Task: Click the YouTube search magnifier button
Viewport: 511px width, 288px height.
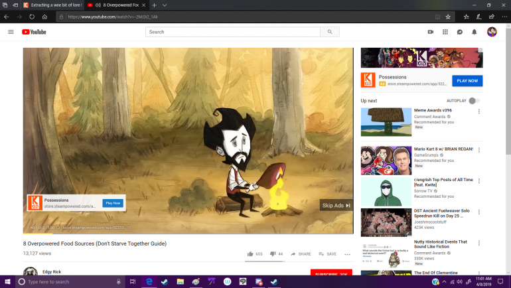Action: [x=330, y=32]
